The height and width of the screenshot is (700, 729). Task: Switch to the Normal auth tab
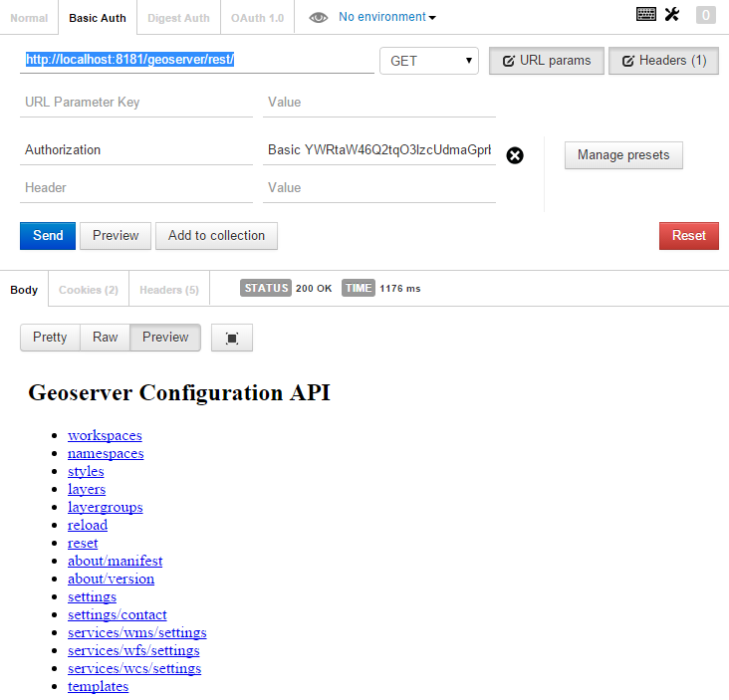click(29, 18)
